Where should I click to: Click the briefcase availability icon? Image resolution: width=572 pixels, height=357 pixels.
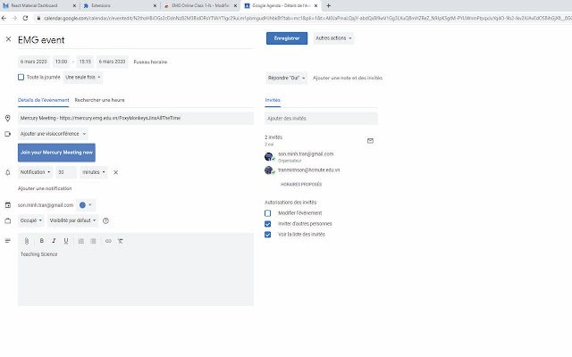pyautogui.click(x=8, y=220)
